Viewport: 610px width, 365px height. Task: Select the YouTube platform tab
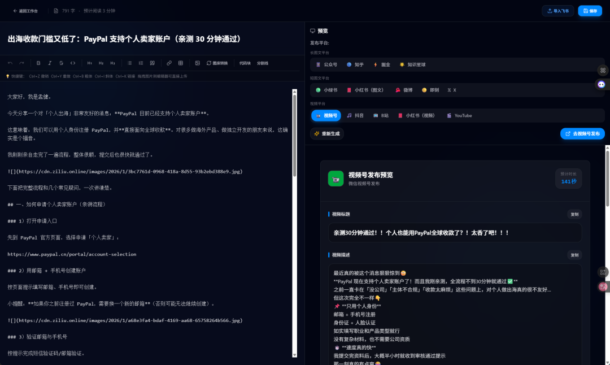click(x=459, y=116)
